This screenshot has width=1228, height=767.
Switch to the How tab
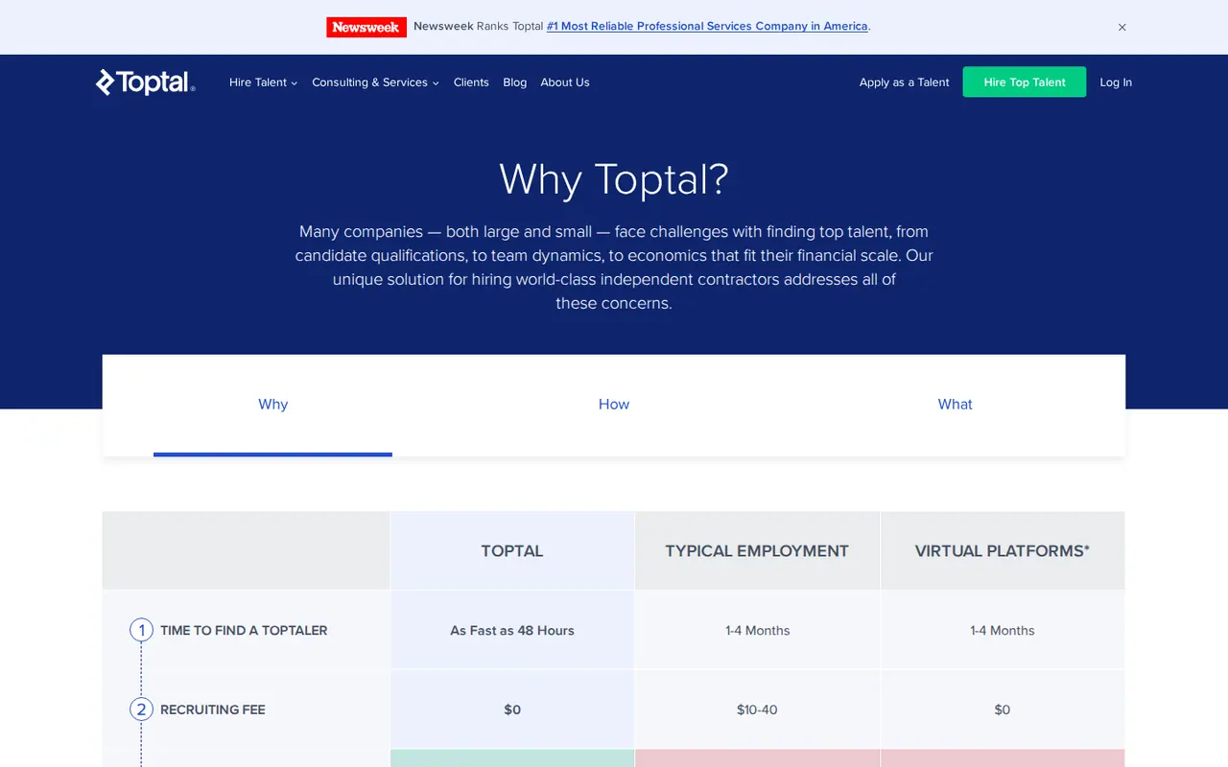tap(614, 405)
